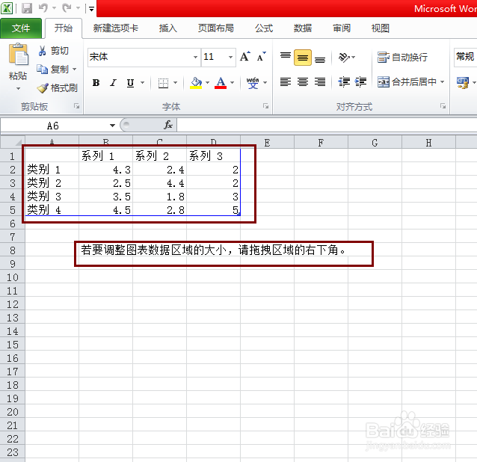477x462 pixels.
Task: Click the Copy (复制) icon
Action: (43, 70)
